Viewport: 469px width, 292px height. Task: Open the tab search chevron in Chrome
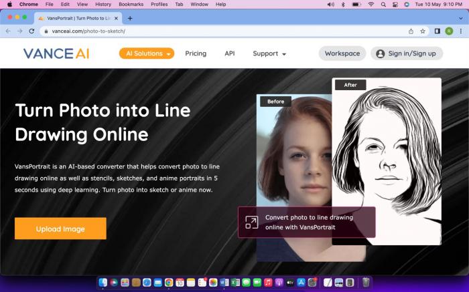461,18
